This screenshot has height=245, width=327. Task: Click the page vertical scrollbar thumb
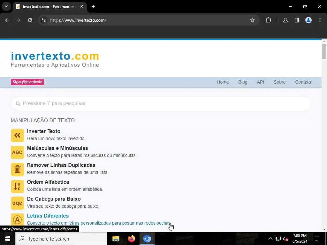[324, 51]
